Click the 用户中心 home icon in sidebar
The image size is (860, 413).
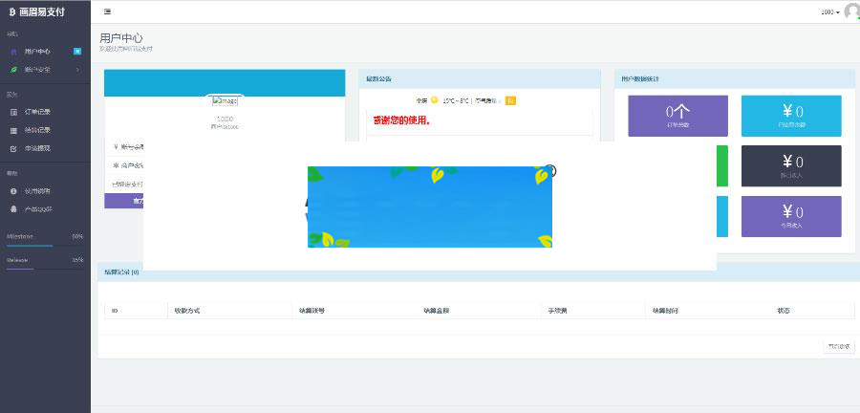point(13,51)
